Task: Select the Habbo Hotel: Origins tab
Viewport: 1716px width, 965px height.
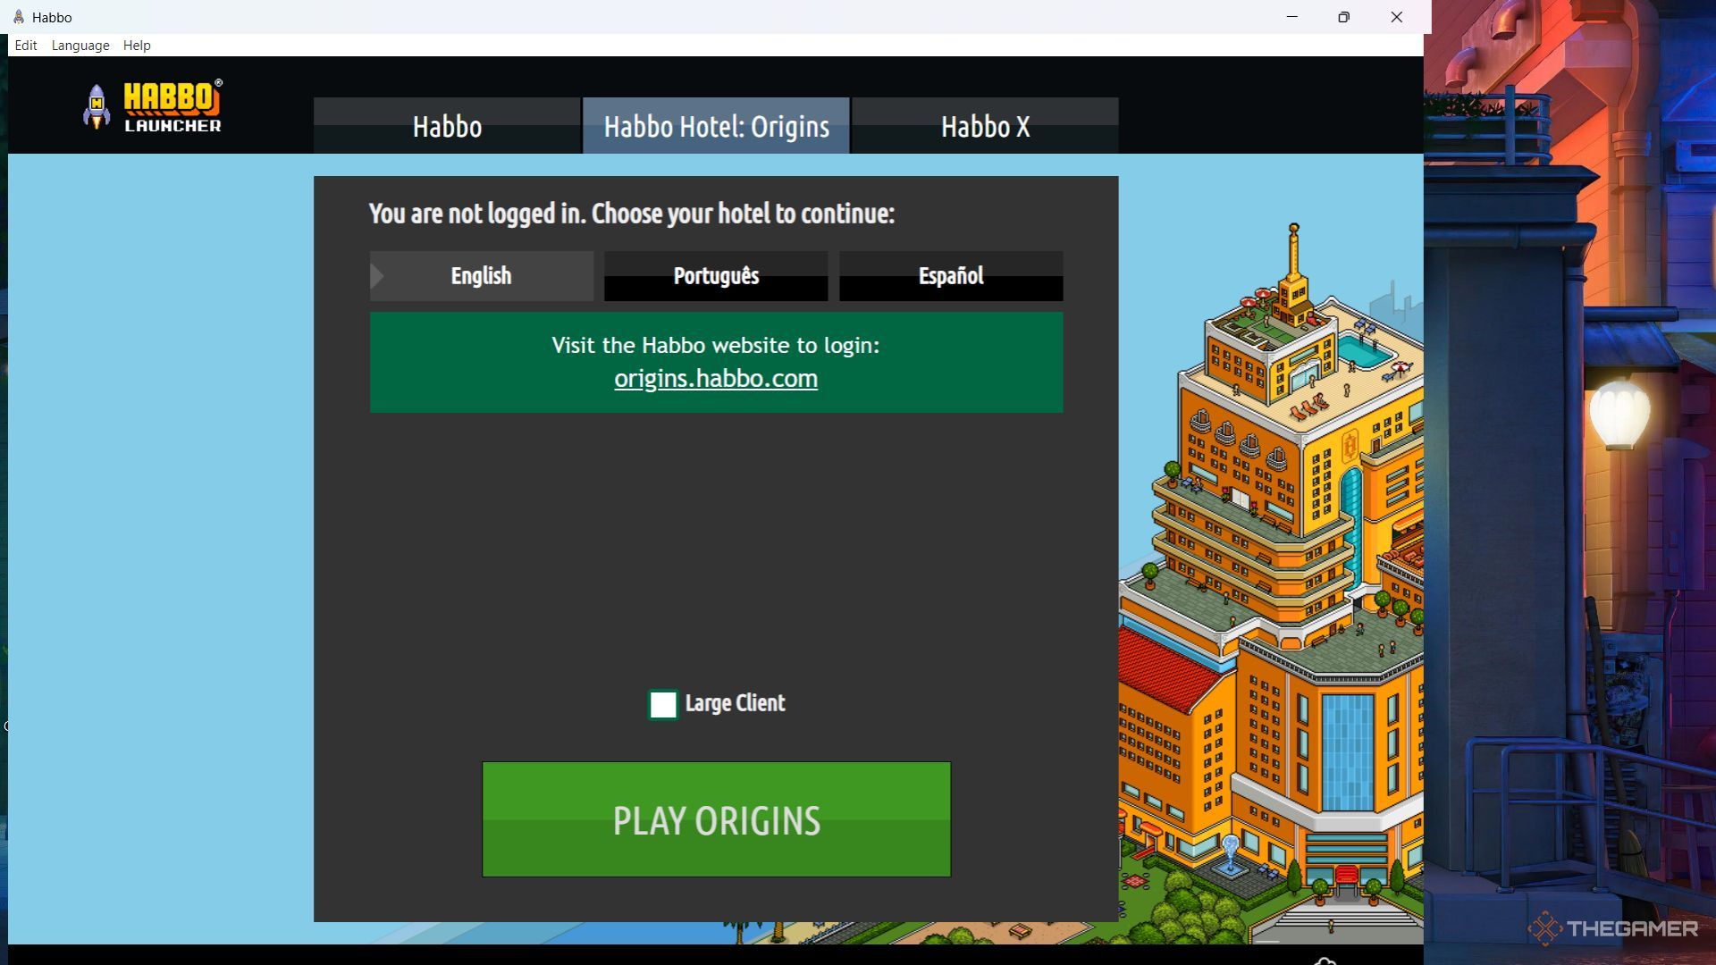Action: [x=717, y=126]
